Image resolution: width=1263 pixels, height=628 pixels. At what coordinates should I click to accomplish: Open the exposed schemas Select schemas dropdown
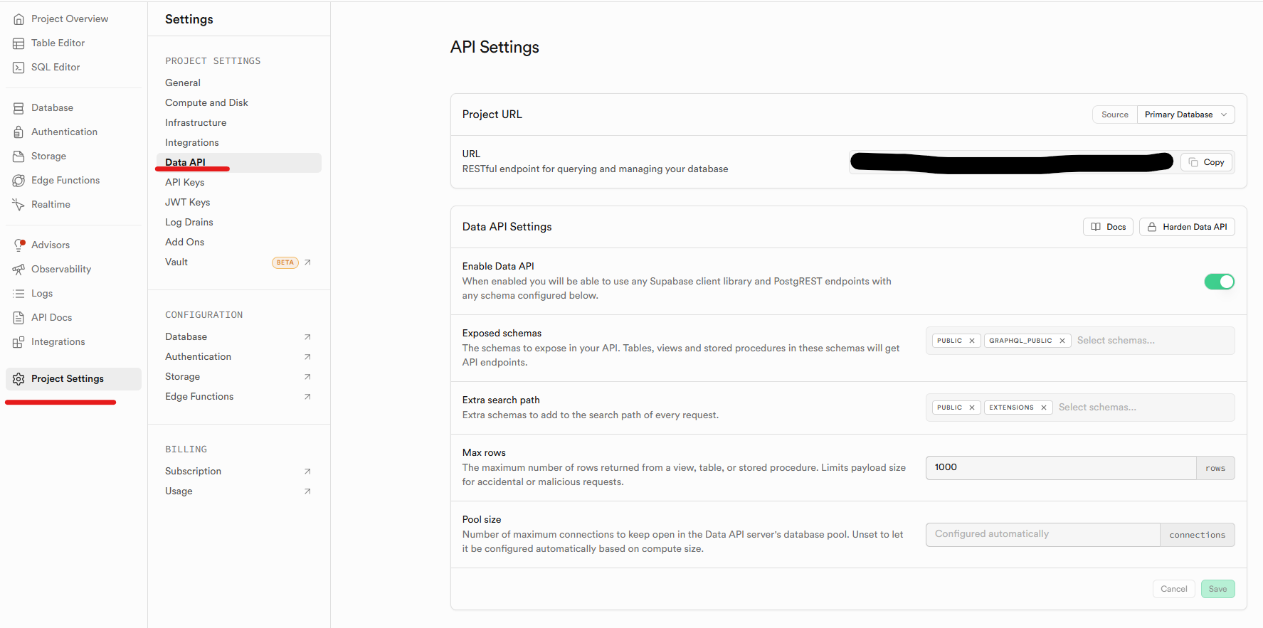coord(1153,341)
